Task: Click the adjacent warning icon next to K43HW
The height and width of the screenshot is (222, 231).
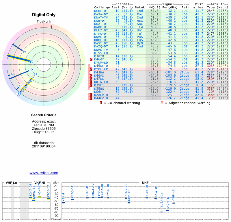Action: pos(89,72)
